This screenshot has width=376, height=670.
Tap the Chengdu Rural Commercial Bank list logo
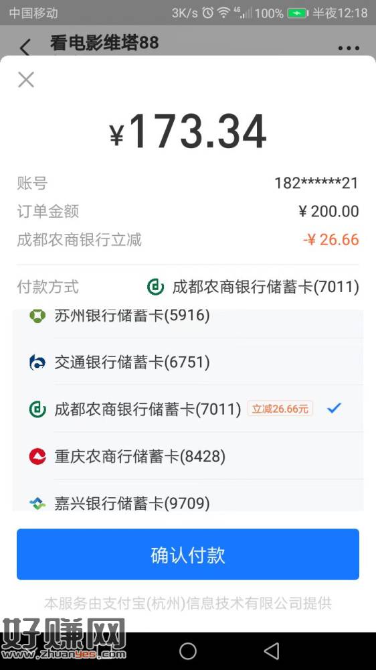[x=37, y=409]
